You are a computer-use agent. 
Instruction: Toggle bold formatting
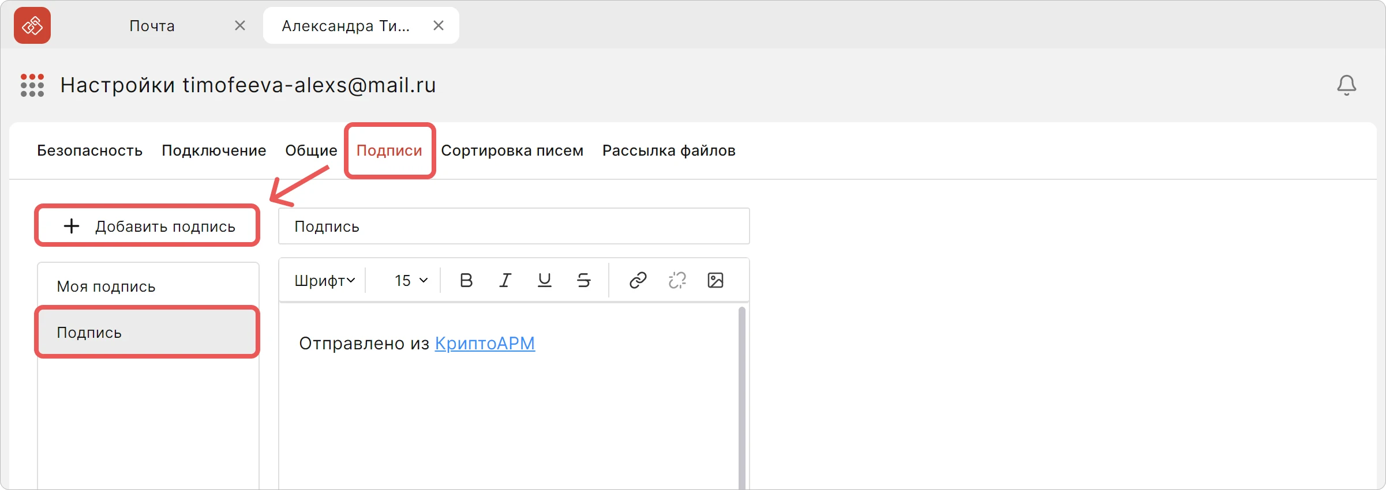tap(466, 280)
